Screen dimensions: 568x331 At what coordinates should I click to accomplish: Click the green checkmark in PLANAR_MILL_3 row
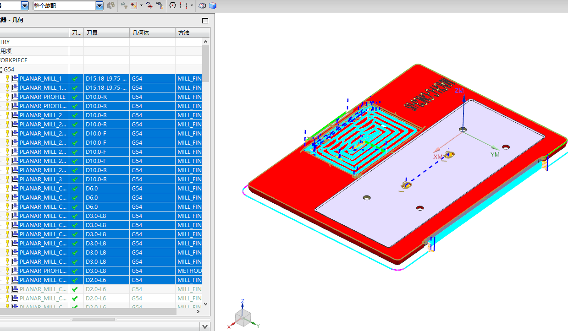click(x=75, y=179)
